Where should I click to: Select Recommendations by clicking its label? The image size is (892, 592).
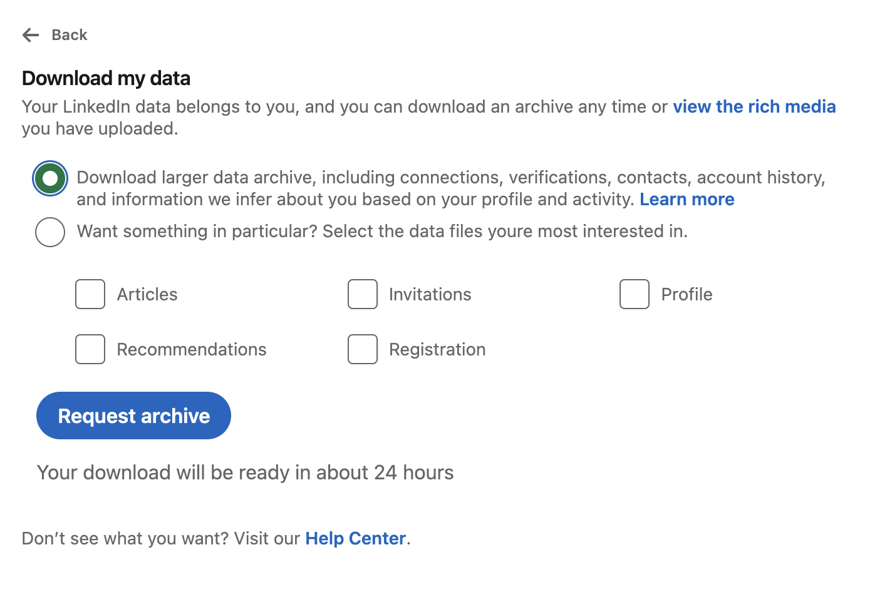point(191,349)
